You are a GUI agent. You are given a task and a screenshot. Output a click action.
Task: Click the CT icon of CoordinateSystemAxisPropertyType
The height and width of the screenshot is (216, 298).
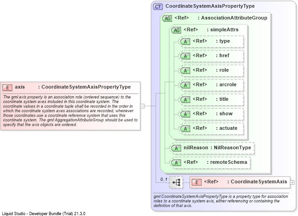click(158, 7)
